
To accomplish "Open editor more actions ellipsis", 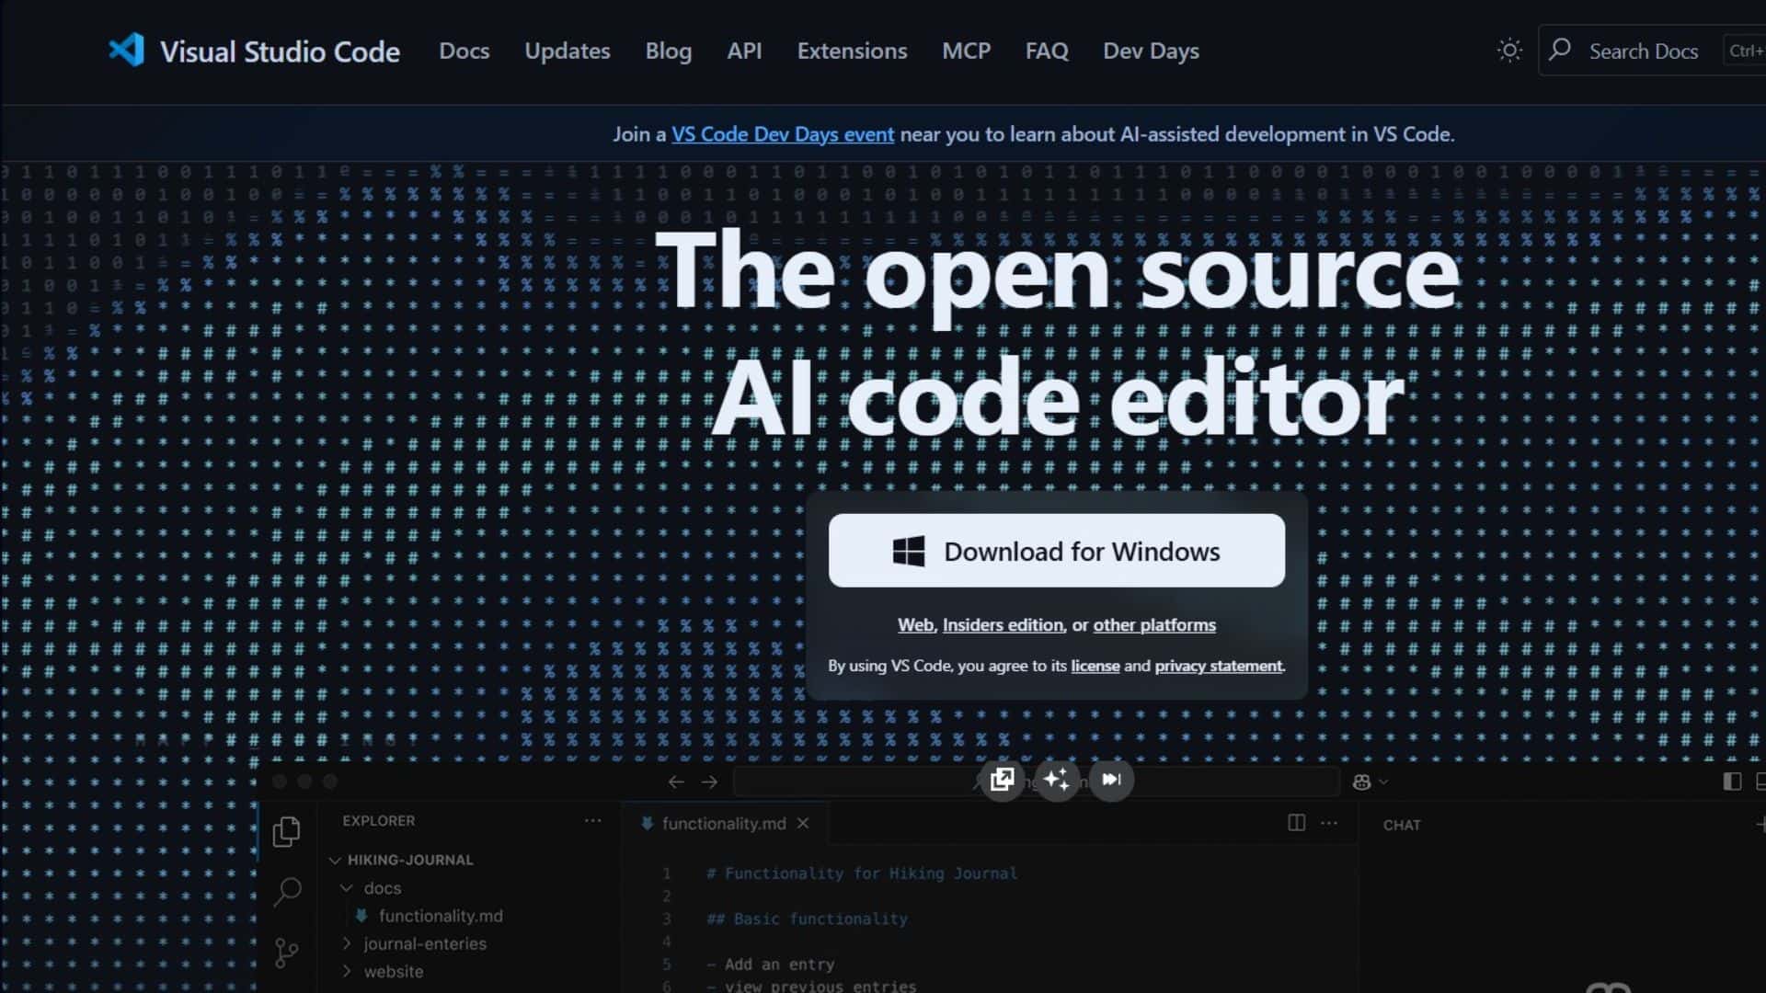I will (x=1329, y=823).
